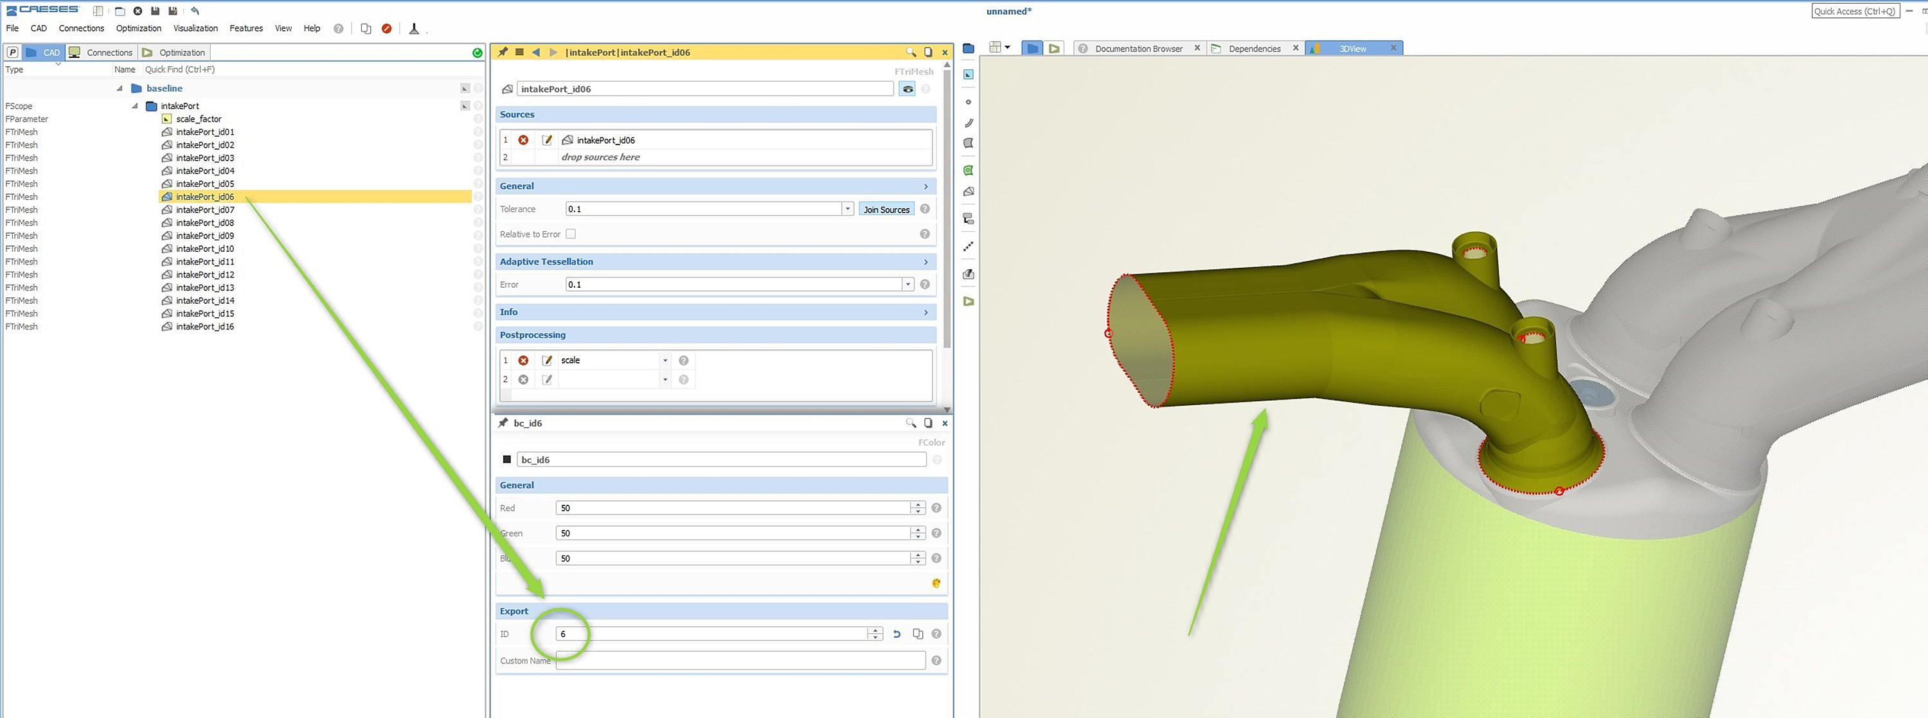This screenshot has height=718, width=1928.
Task: Open the scale postprocessing dropdown
Action: point(665,360)
